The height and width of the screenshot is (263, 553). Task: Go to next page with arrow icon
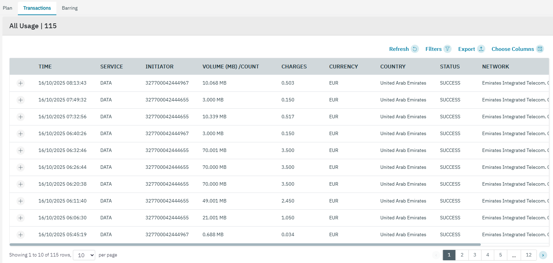(x=543, y=255)
